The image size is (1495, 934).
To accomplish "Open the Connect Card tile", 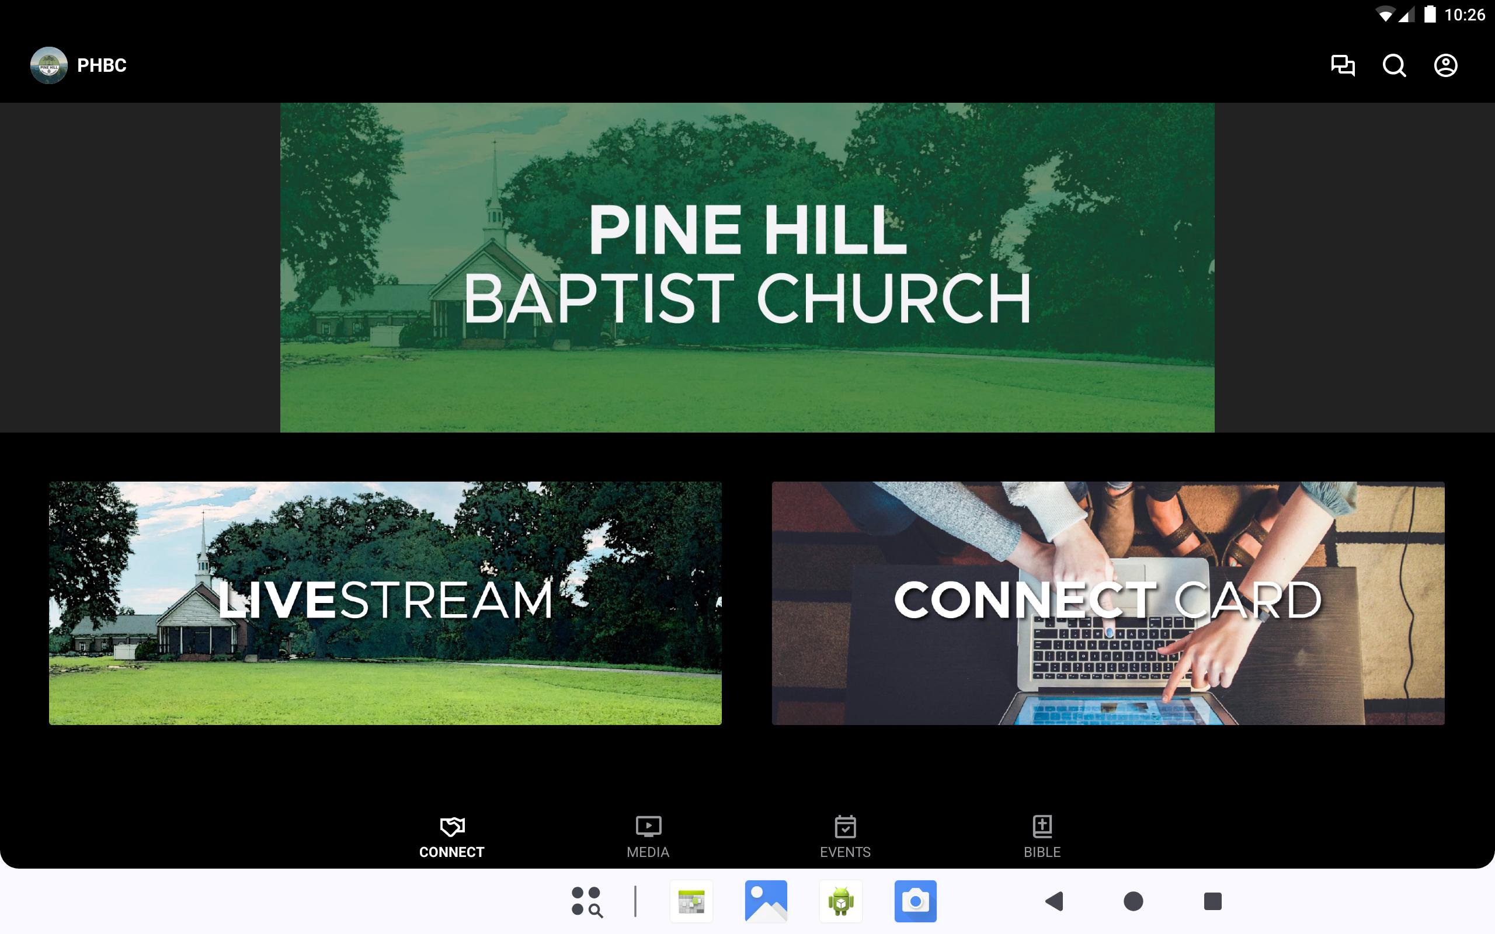I will pos(1108,603).
